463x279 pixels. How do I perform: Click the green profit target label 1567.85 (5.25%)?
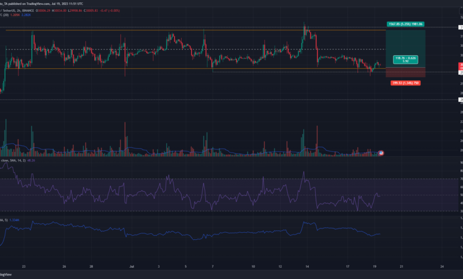[x=404, y=24]
